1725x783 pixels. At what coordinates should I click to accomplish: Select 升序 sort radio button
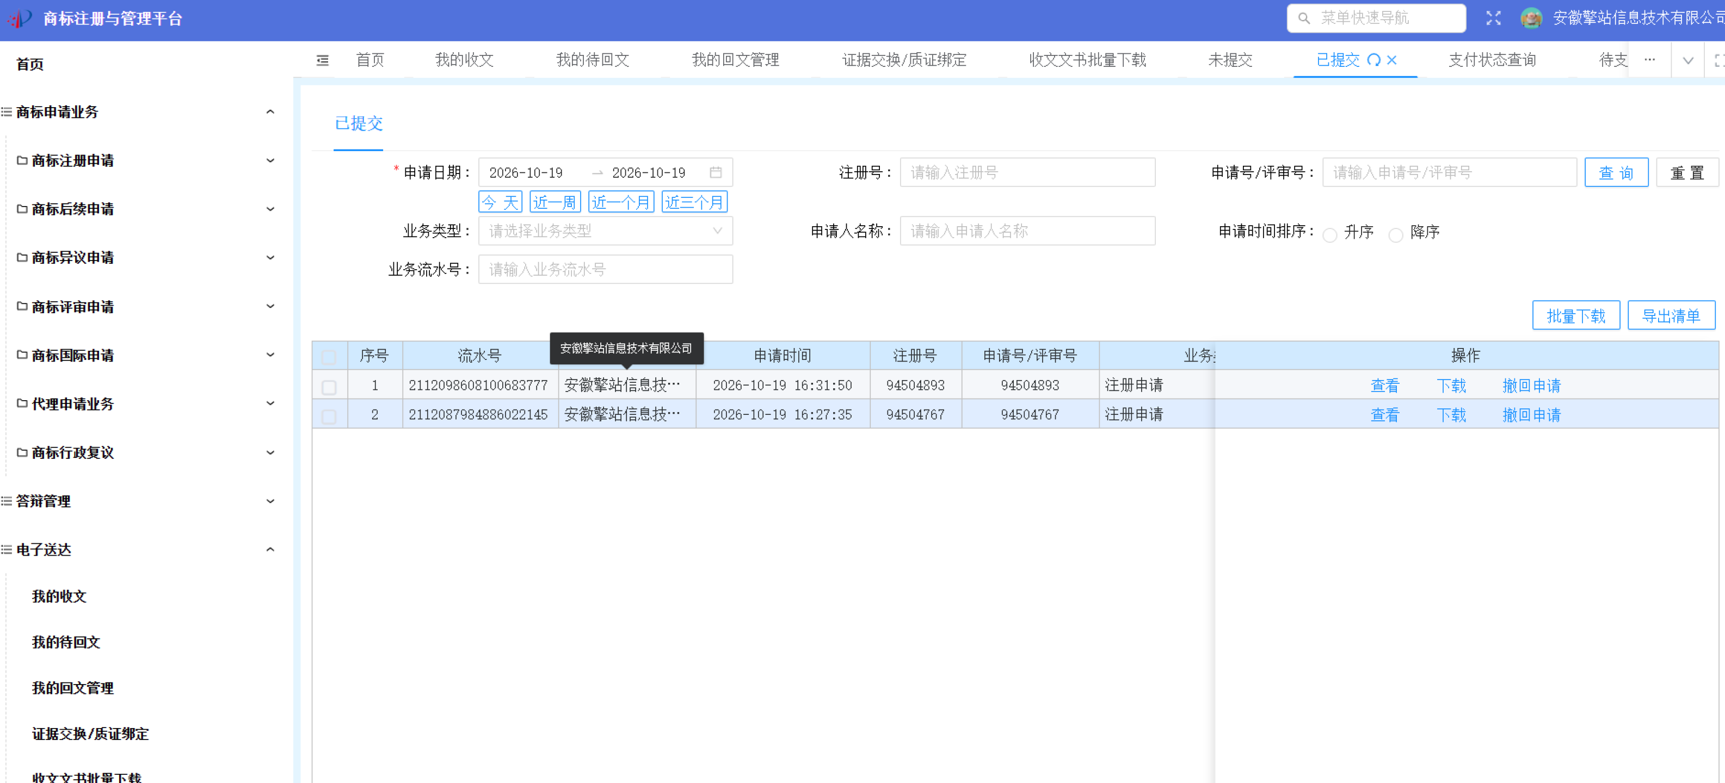tap(1330, 235)
